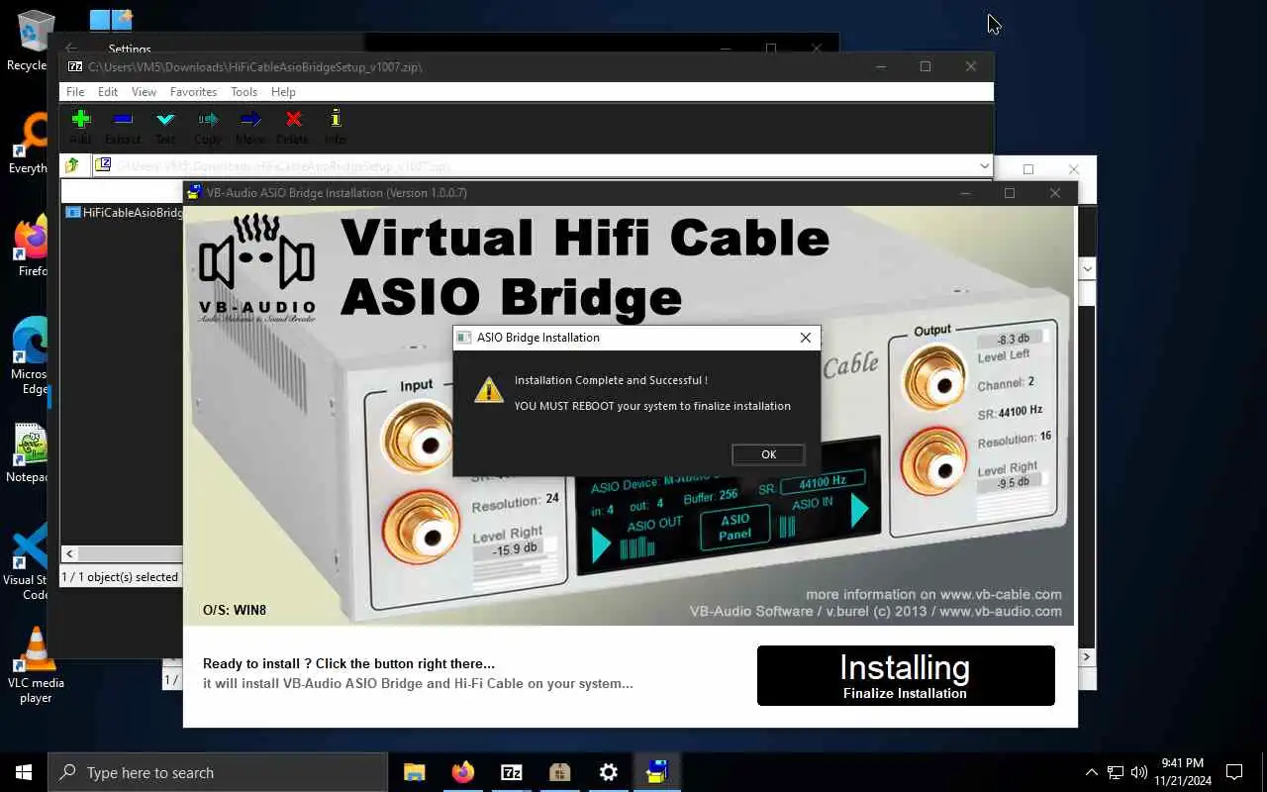This screenshot has height=792, width=1267.
Task: Maximize the 7-Zip window
Action: [926, 66]
